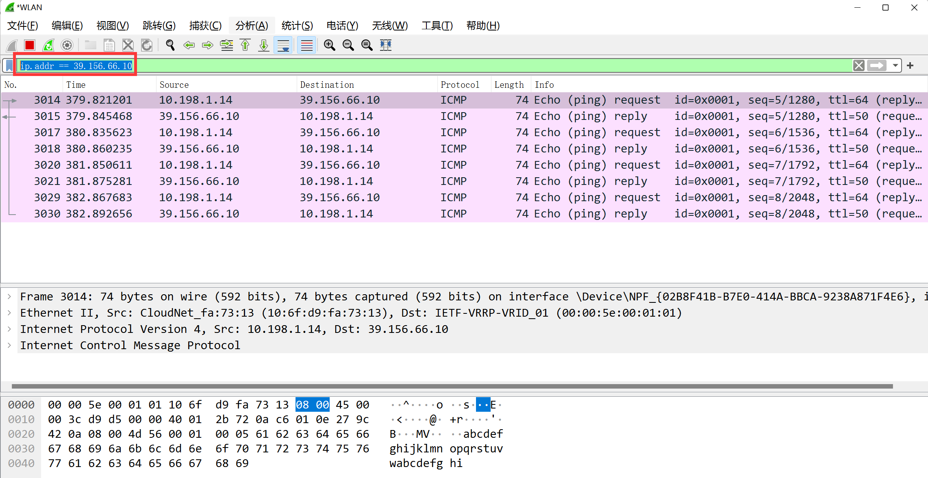Select packet 3018 echo reply row
Image resolution: width=928 pixels, height=478 pixels.
pyautogui.click(x=464, y=149)
